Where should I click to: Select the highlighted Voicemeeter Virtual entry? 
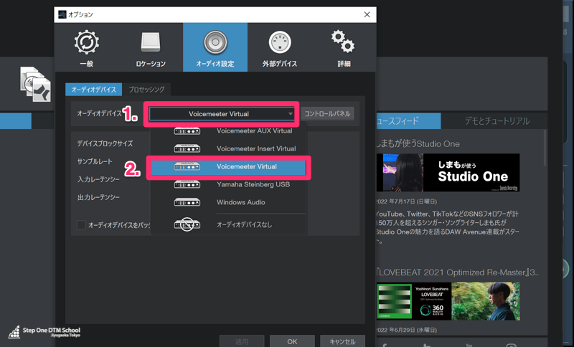(228, 167)
